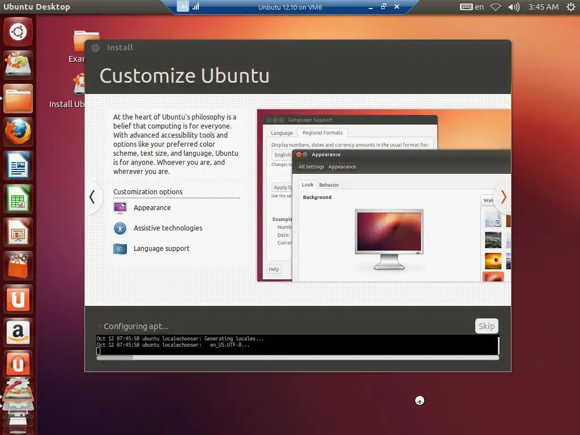The image size is (580, 435).
Task: Open LibreOffice Impress presentation app
Action: [x=18, y=232]
